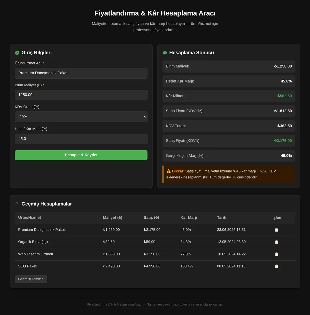The height and width of the screenshot is (315, 310).
Task: Select the 100.4% margin cell
Action: click(187, 266)
